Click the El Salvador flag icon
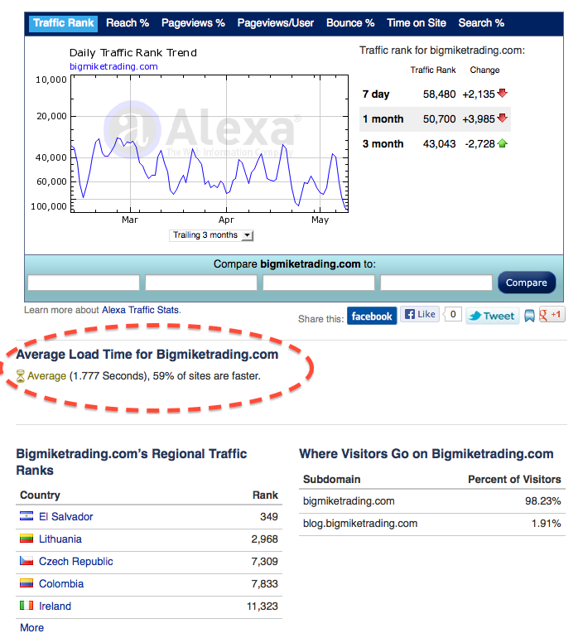The image size is (583, 638). tap(26, 516)
